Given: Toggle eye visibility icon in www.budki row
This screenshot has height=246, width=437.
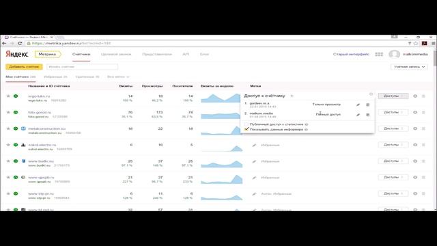Looking at the screenshot, I should [x=415, y=161].
